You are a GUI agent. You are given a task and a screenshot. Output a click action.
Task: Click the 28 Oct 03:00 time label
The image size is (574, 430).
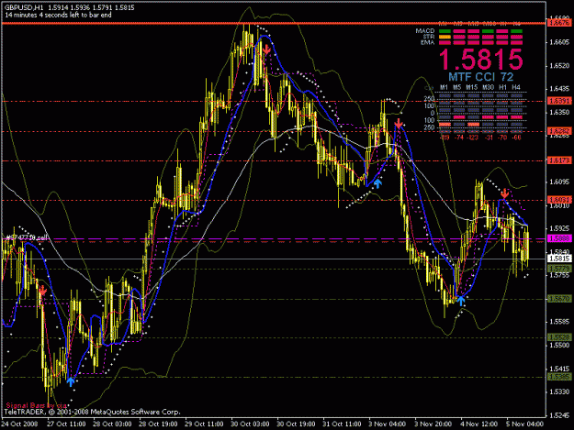[x=112, y=424]
